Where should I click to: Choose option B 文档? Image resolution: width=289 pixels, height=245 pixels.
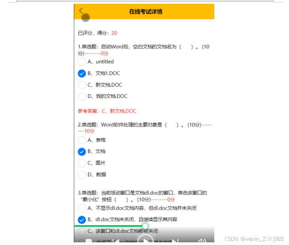82,152
